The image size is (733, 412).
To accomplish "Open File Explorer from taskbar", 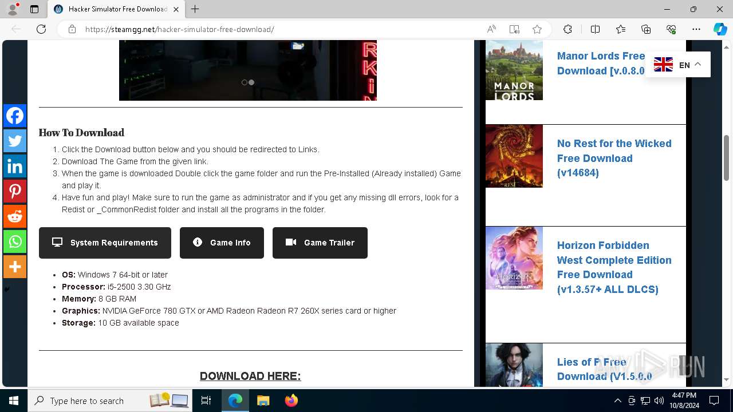I will [263, 401].
